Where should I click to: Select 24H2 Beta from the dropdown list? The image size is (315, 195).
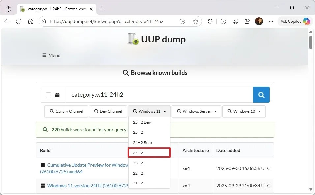142,142
